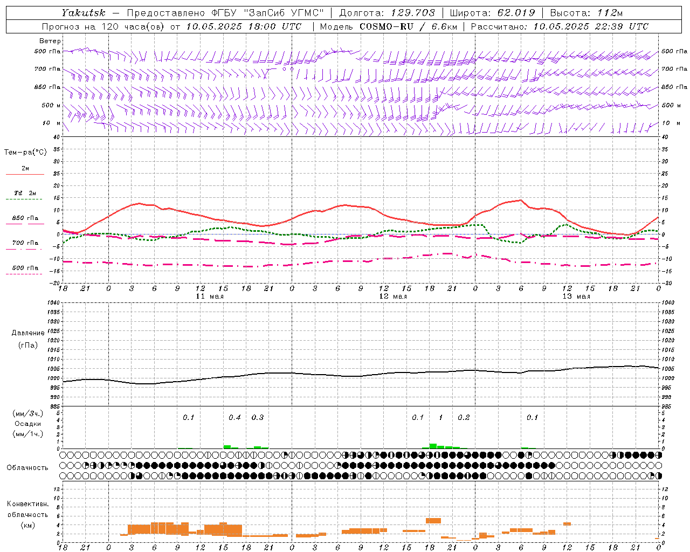Click "Рассчитано: 10.05.2025 22:39 UTC" timestamp

coord(560,26)
